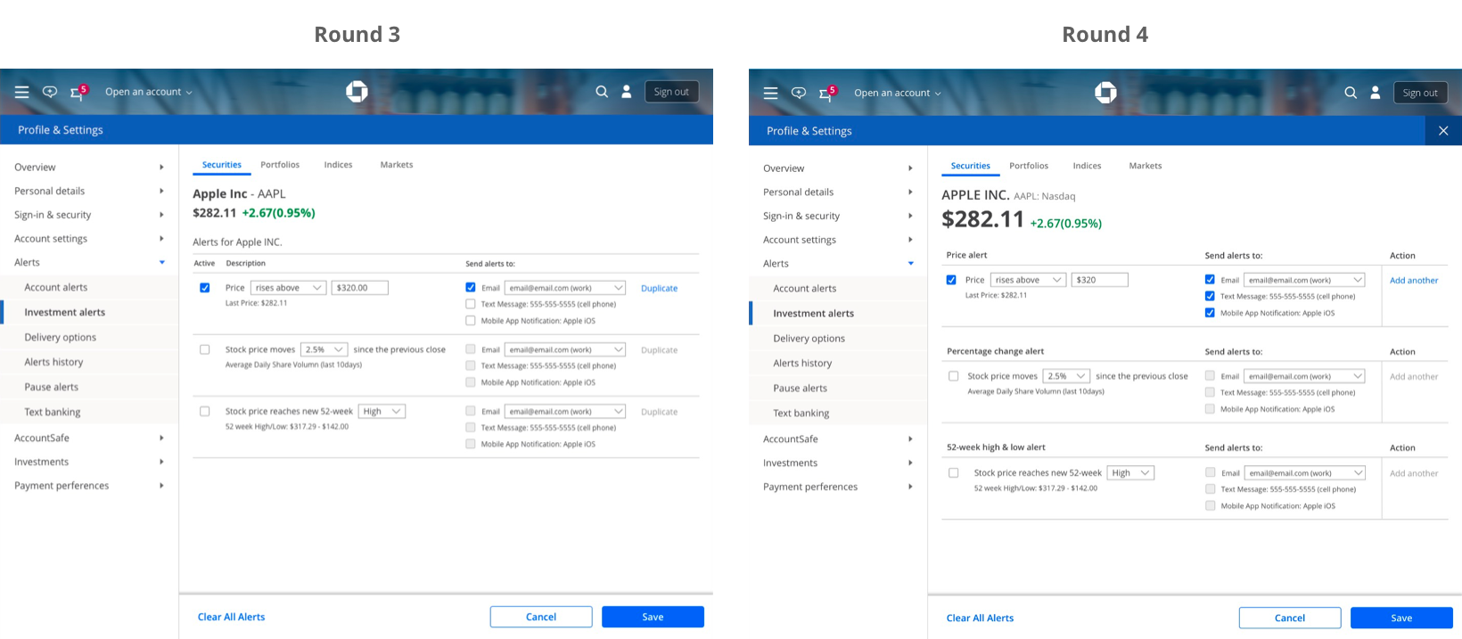Image resolution: width=1462 pixels, height=639 pixels.
Task: Open flag notifications icon in Round 4 header
Action: coord(827,92)
